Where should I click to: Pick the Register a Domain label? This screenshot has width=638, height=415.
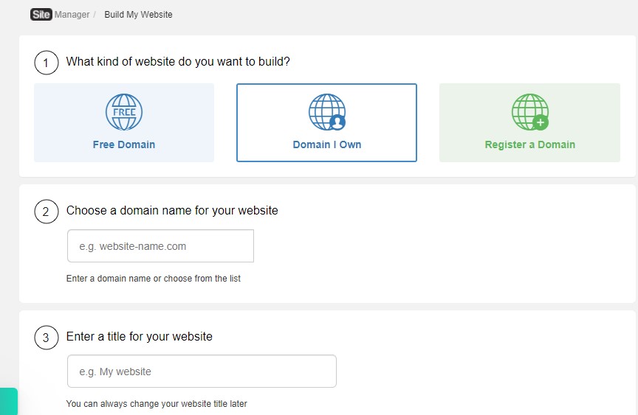[529, 144]
